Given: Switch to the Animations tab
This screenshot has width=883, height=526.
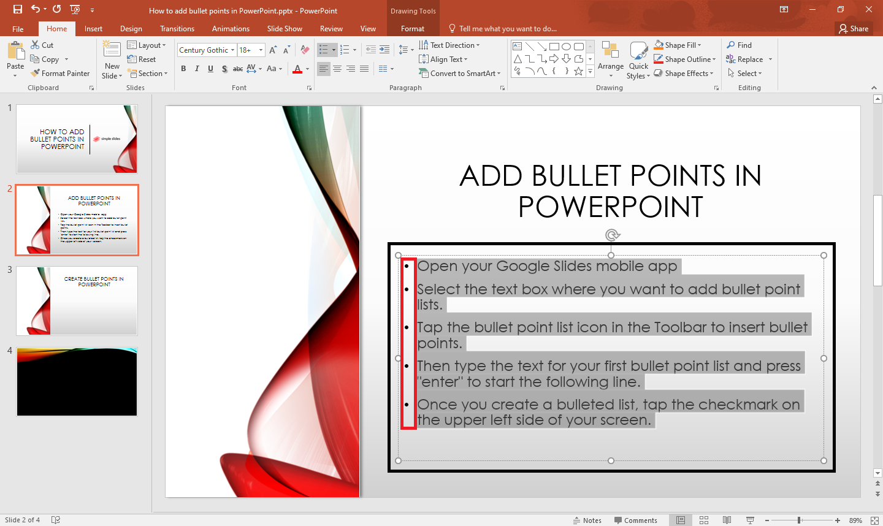Looking at the screenshot, I should tap(231, 28).
